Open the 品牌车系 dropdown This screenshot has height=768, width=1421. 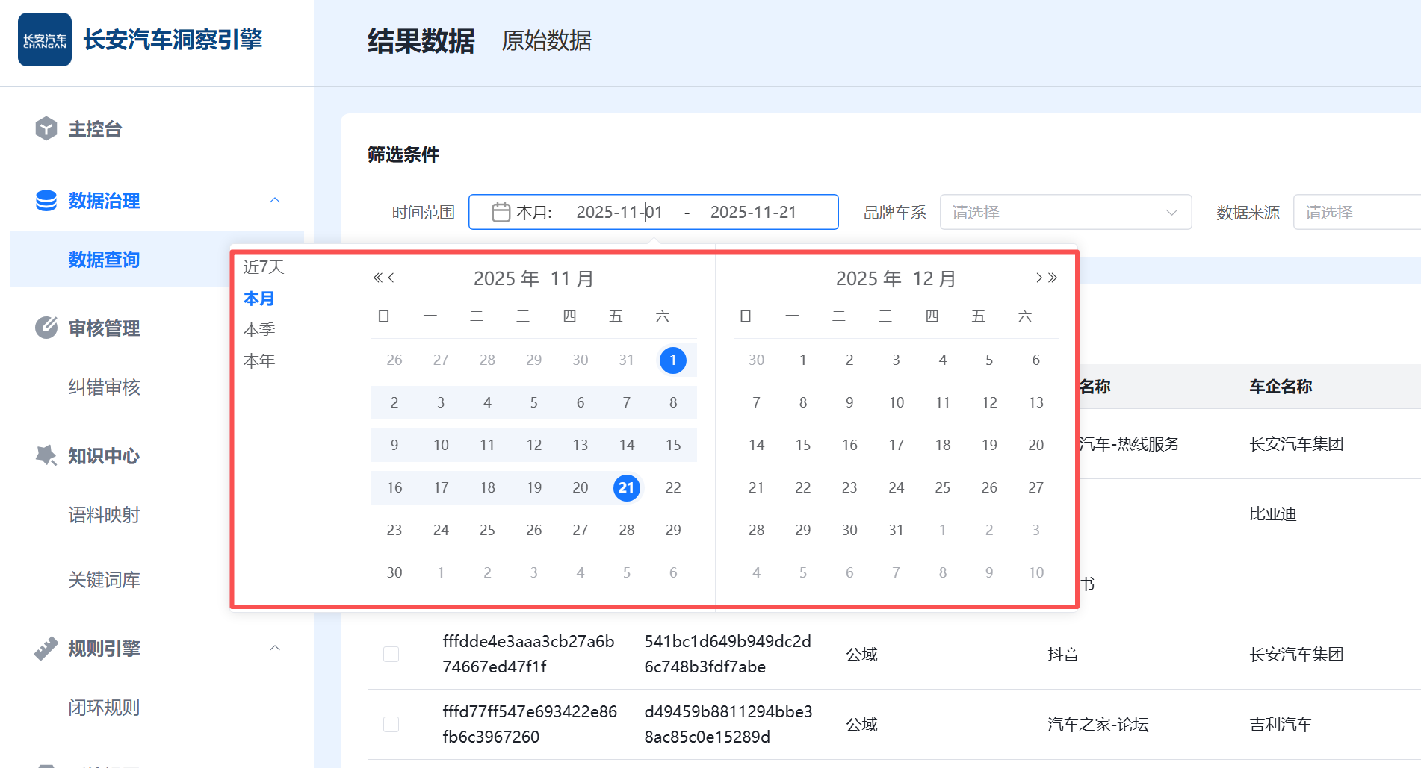(1065, 213)
